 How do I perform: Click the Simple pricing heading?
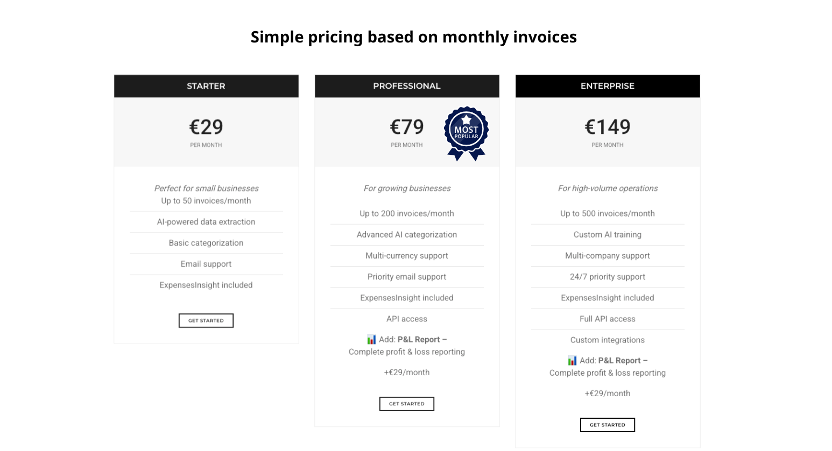pyautogui.click(x=414, y=37)
